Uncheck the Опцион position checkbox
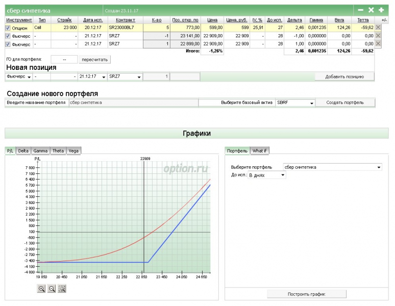Image resolution: width=395 pixels, height=306 pixels. coord(8,28)
